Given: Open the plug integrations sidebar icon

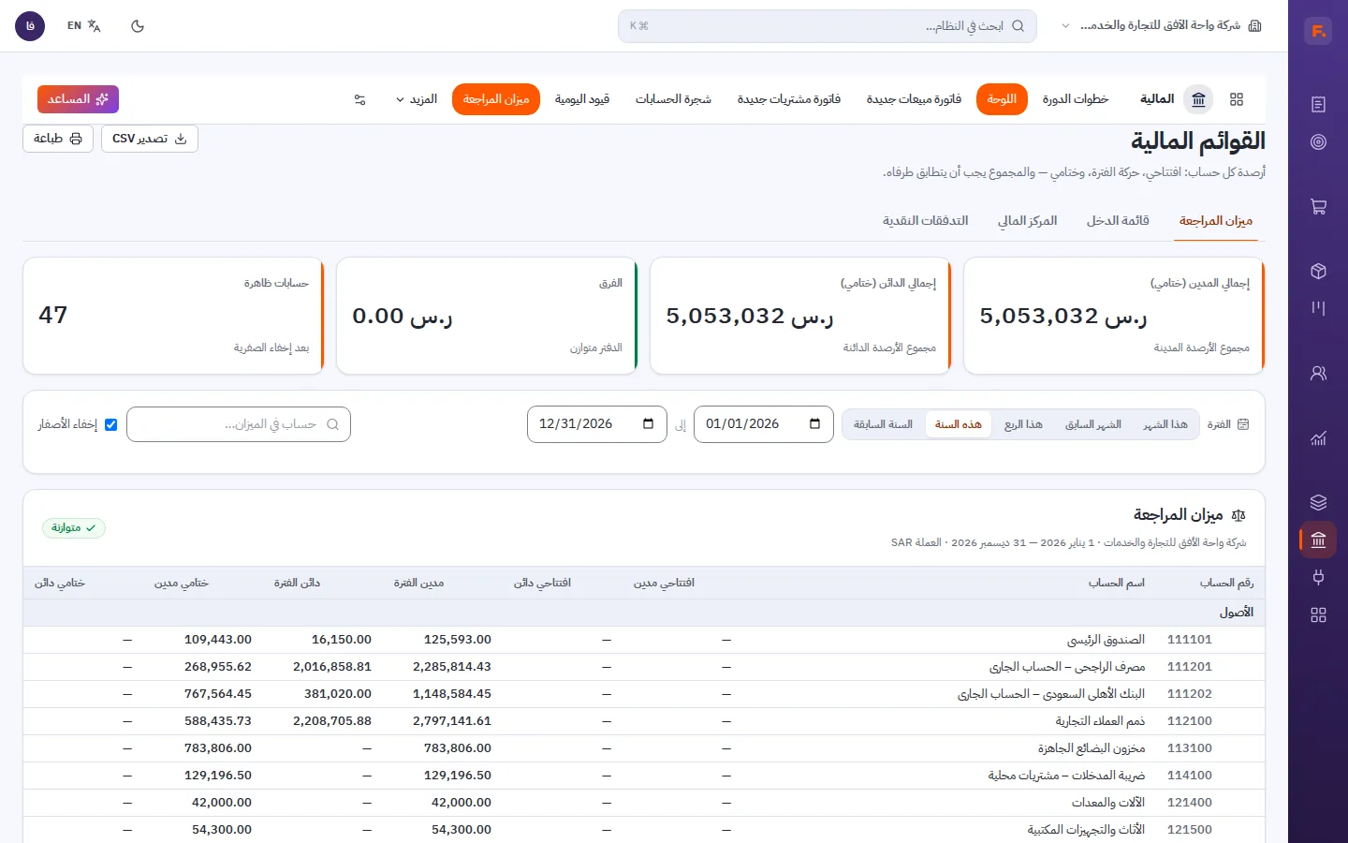Looking at the screenshot, I should pyautogui.click(x=1318, y=577).
